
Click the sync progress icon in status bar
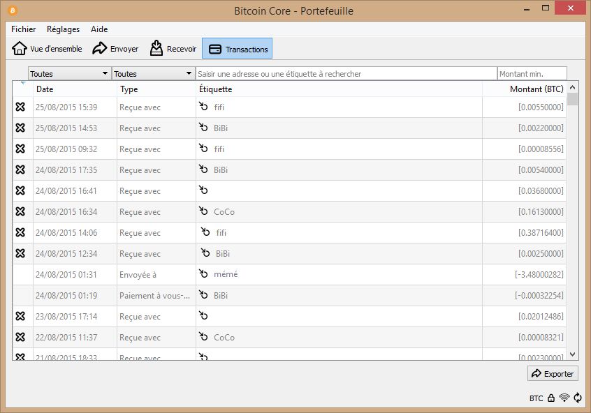click(x=578, y=398)
